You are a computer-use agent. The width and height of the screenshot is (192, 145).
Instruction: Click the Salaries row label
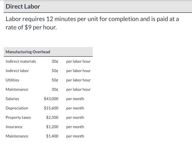pyautogui.click(x=12, y=99)
